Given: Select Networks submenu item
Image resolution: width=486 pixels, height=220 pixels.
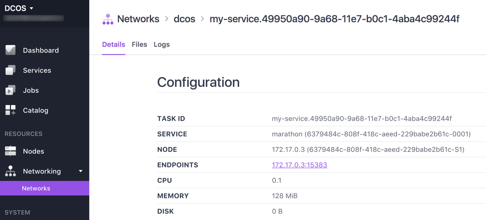Looking at the screenshot, I should point(45,188).
